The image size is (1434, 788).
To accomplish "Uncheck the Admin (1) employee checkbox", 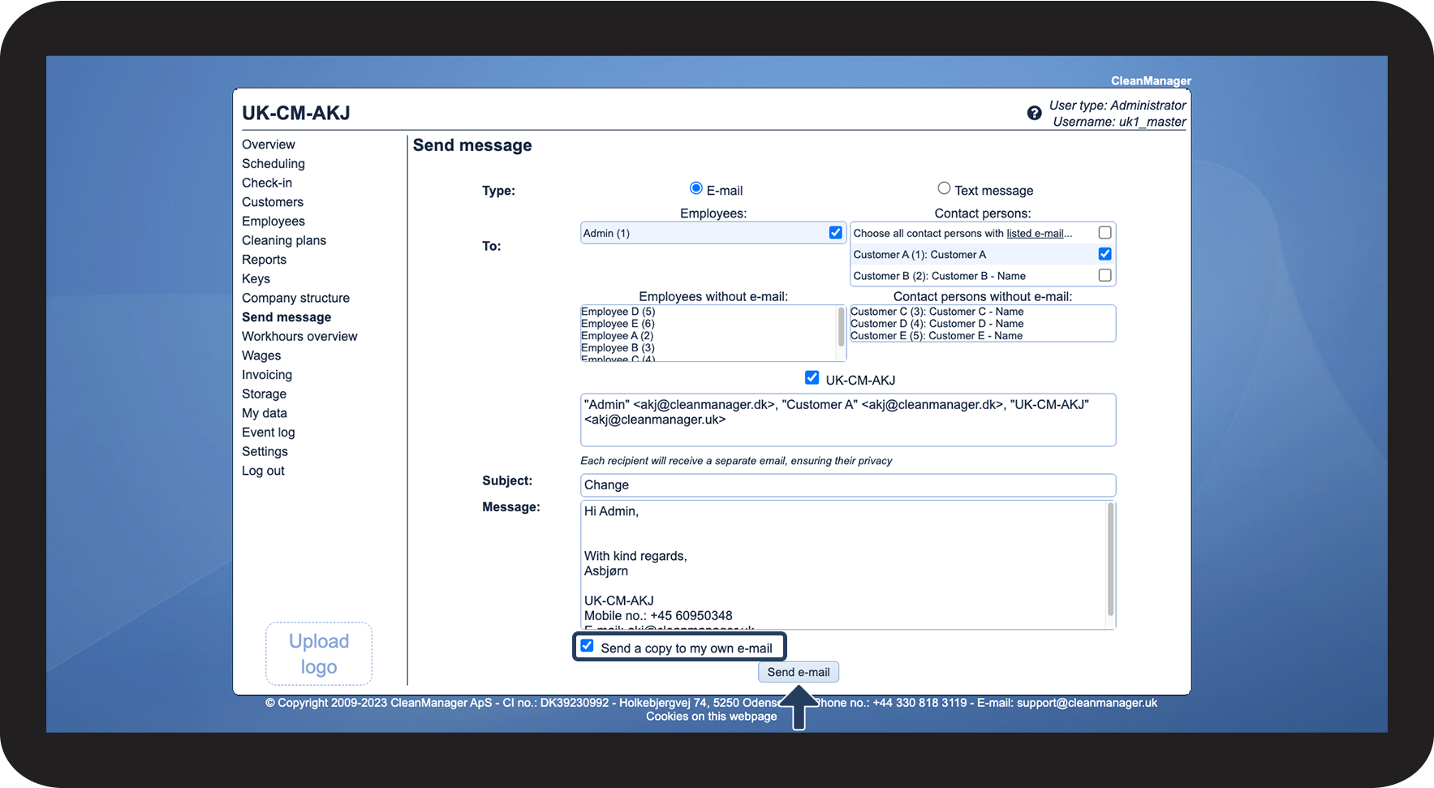I will click(835, 233).
